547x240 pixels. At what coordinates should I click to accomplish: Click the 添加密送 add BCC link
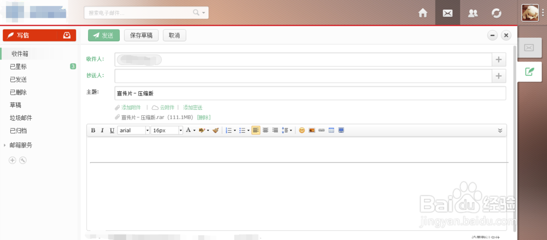tap(193, 108)
